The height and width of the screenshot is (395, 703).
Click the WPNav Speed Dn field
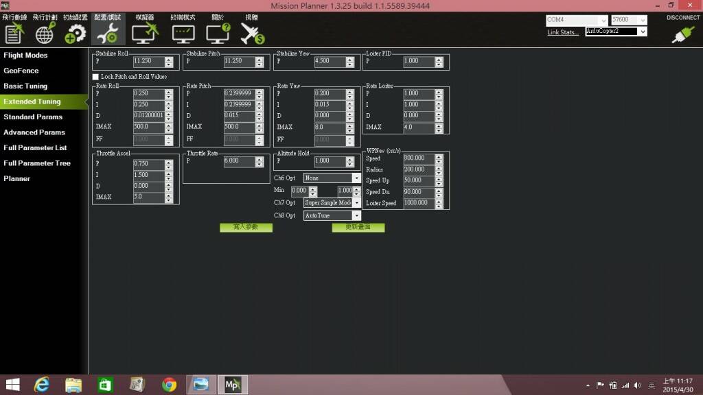coord(419,192)
